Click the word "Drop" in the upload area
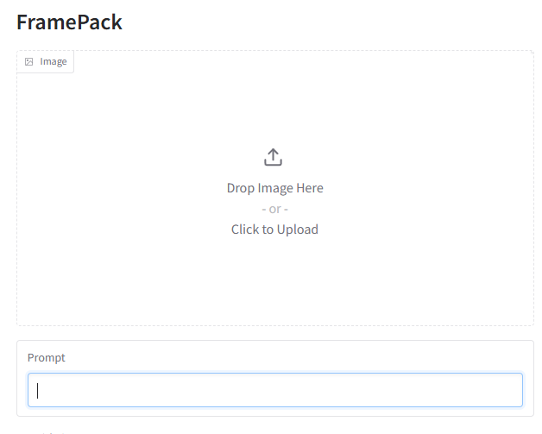This screenshot has height=434, width=542. coord(241,188)
